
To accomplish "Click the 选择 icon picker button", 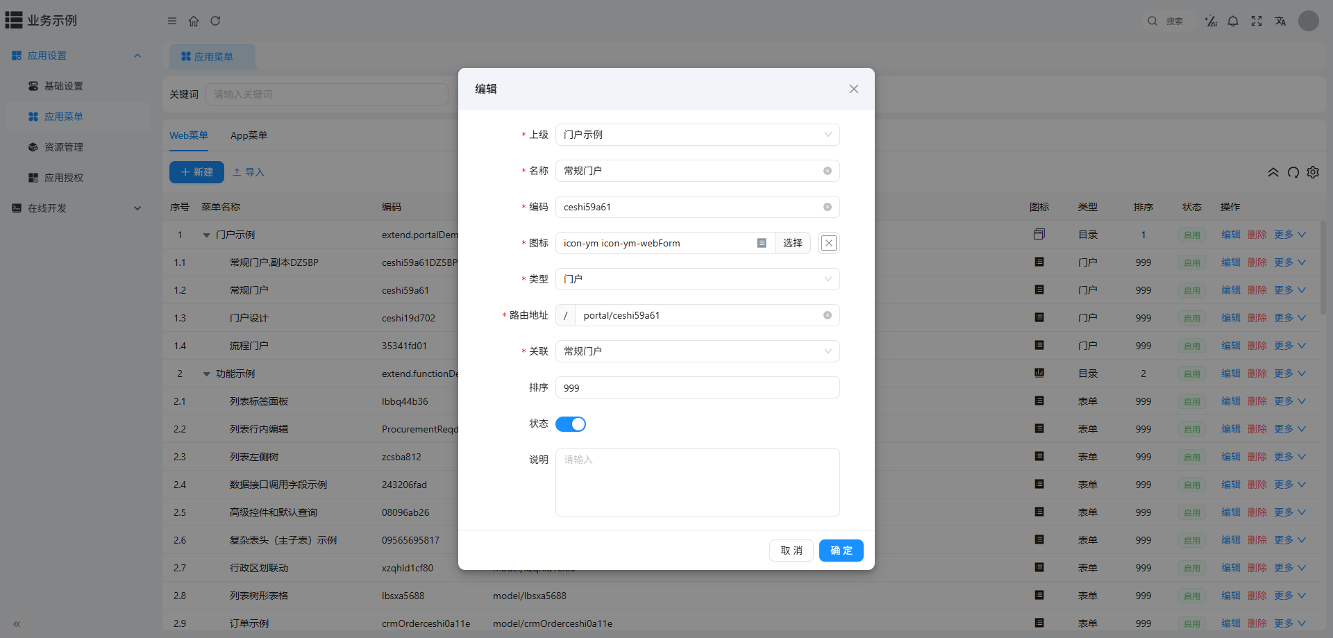I will [x=793, y=243].
